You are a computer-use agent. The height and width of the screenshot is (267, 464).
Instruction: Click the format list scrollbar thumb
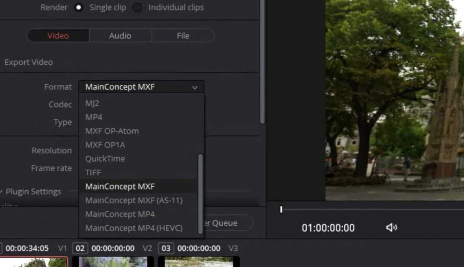tap(200, 194)
